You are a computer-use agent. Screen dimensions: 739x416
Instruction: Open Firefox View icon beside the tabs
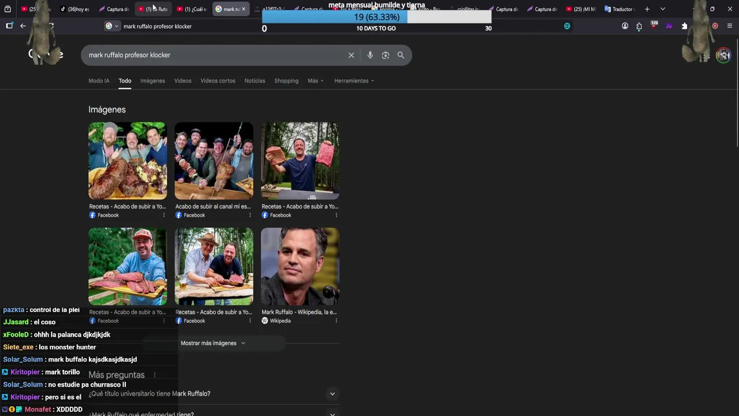pos(8,9)
